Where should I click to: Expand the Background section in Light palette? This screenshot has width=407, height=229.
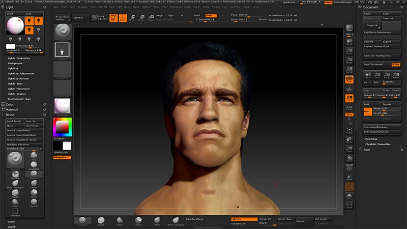coord(15,63)
